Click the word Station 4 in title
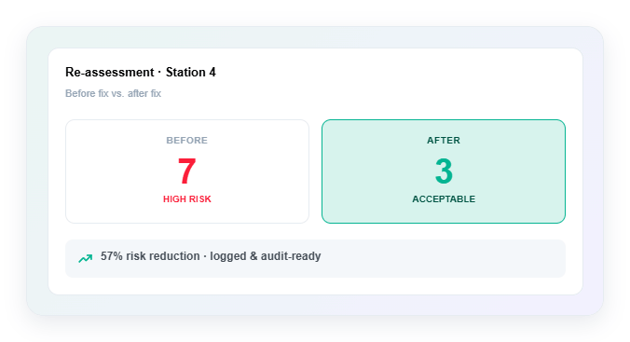This screenshot has width=630, height=342. pos(191,73)
